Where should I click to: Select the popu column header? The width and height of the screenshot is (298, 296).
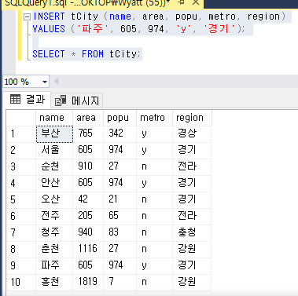tap(120, 118)
